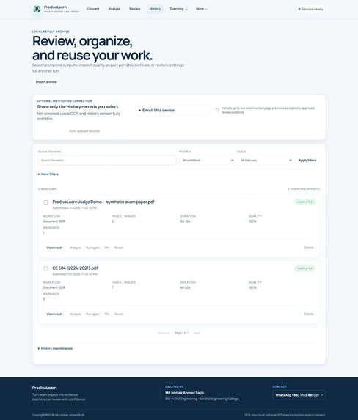Click the 4m 52s duration value

pos(185,287)
